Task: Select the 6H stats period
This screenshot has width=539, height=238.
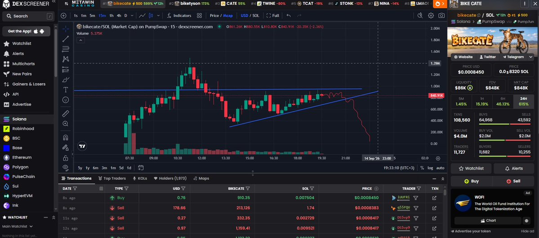Action: click(503, 101)
